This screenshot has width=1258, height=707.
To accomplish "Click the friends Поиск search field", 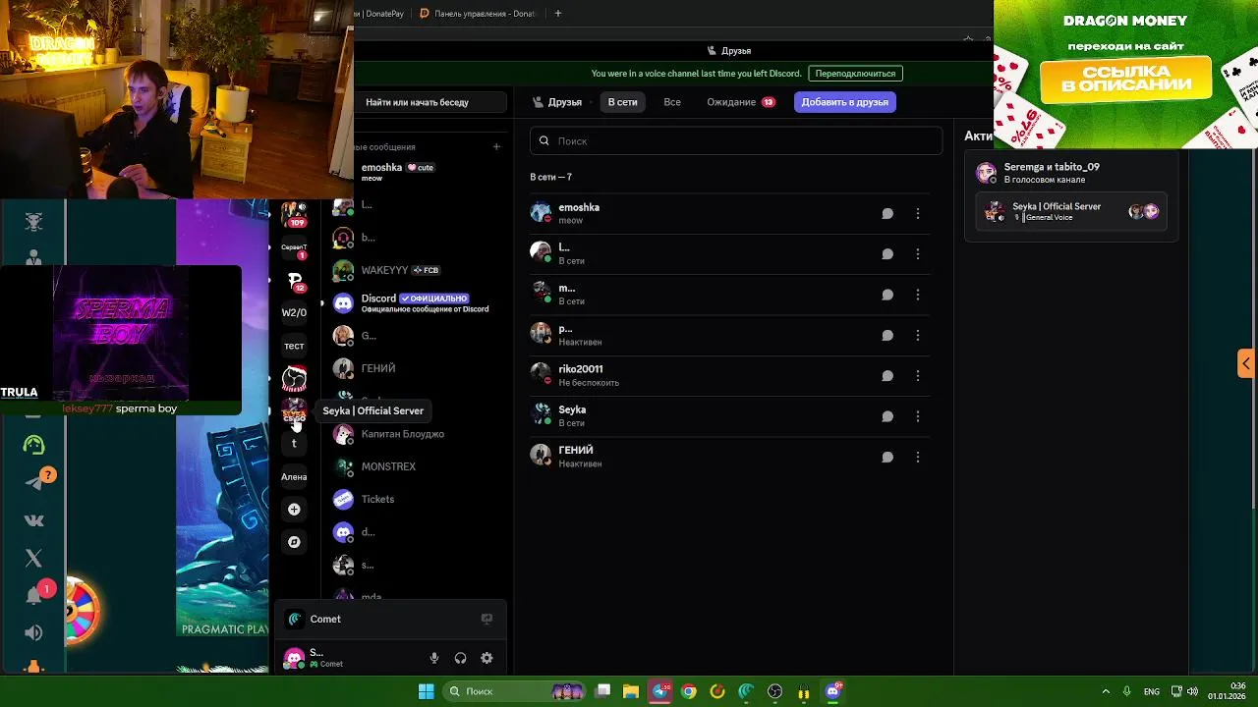I will (x=735, y=140).
